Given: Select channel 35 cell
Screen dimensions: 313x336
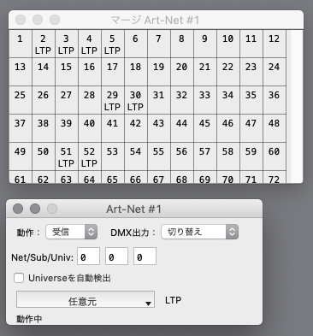Looking at the screenshot, I should pyautogui.click(x=251, y=100).
